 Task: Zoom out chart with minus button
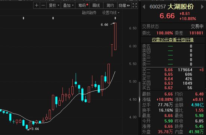click(43, 5)
